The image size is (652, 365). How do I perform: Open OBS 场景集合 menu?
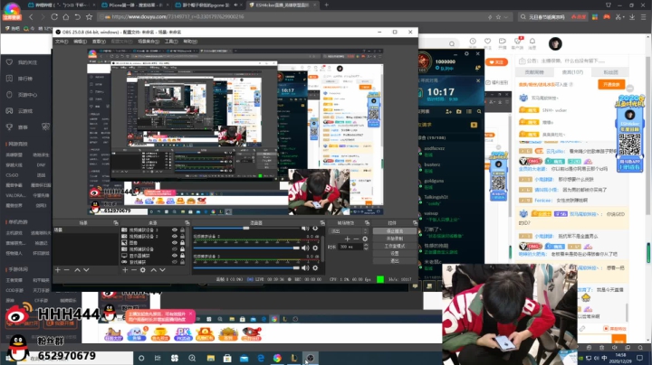(149, 42)
